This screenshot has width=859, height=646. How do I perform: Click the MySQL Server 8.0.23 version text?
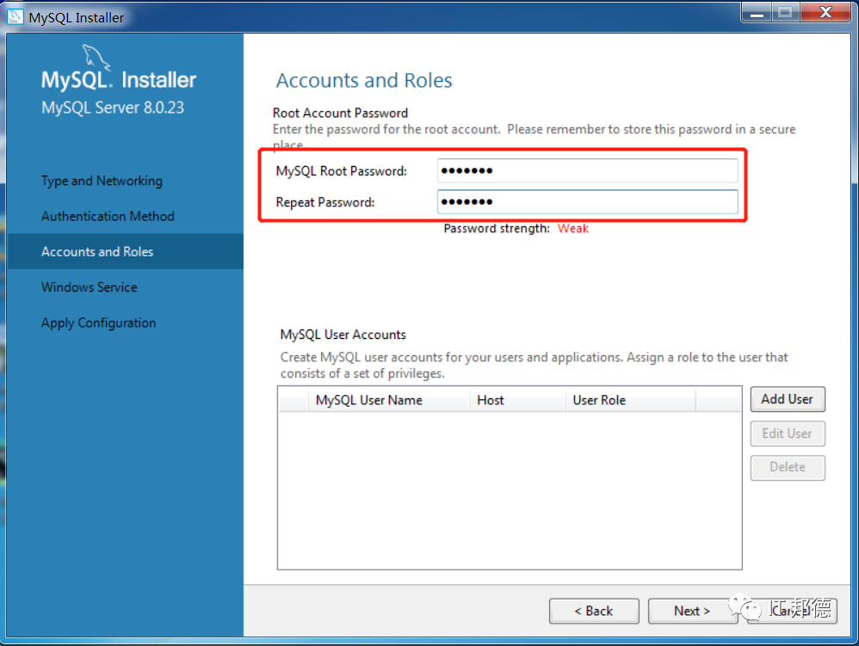click(113, 108)
